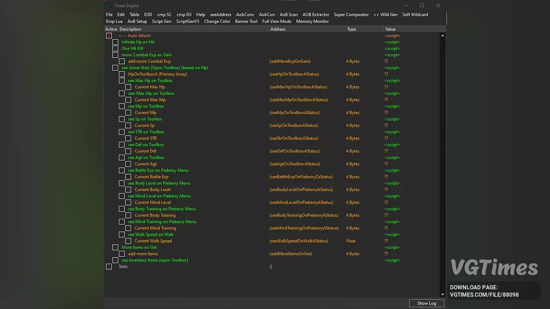The height and width of the screenshot is (309, 550).
Task: Click the scrollbar up arrow
Action: pos(442,36)
